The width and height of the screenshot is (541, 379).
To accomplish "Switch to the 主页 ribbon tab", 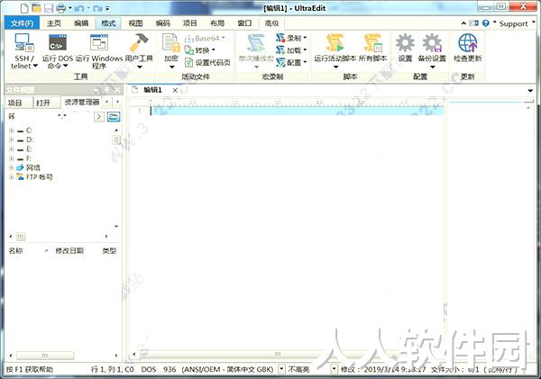I will (x=54, y=23).
